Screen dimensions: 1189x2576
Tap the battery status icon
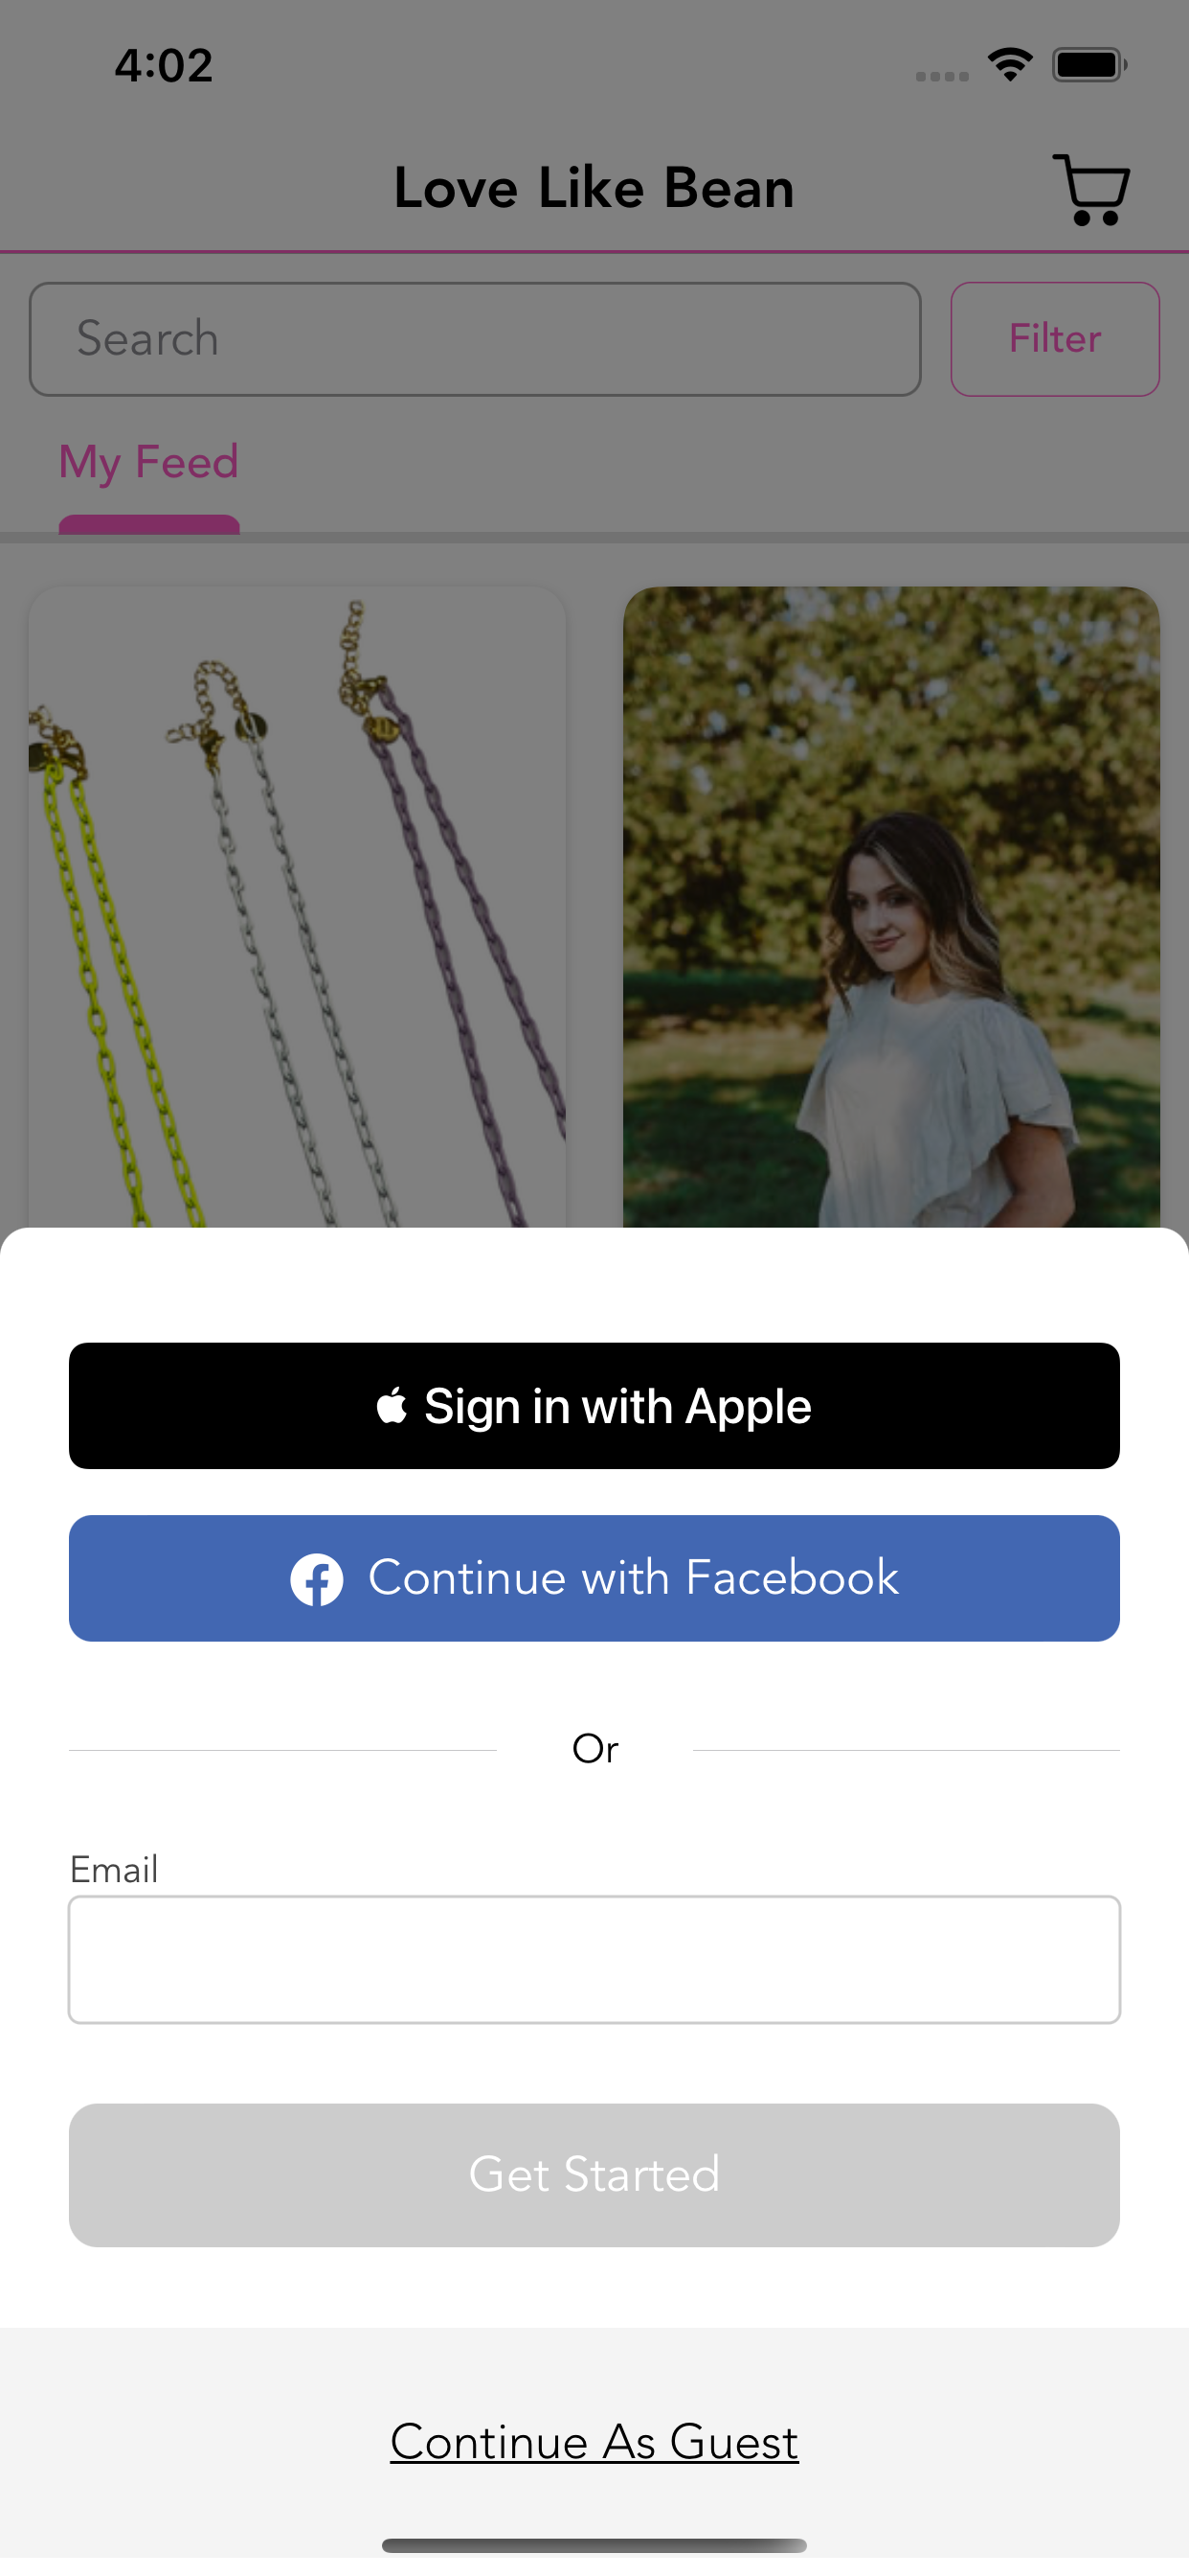click(1089, 65)
